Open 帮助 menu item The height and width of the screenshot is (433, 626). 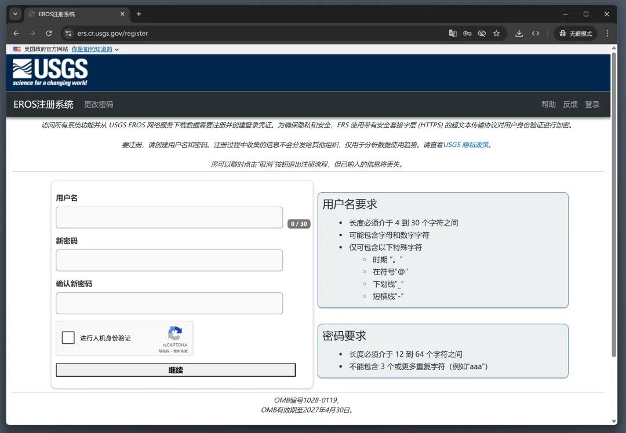point(548,104)
